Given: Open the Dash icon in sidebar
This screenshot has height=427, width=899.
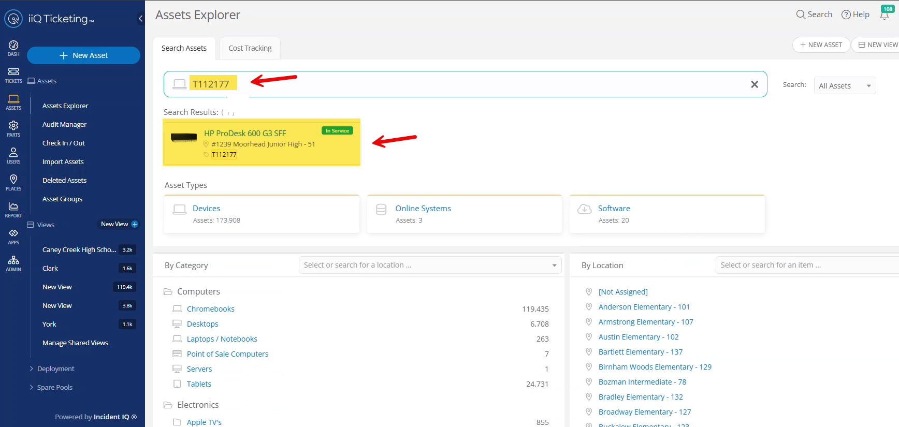Looking at the screenshot, I should pos(13,48).
